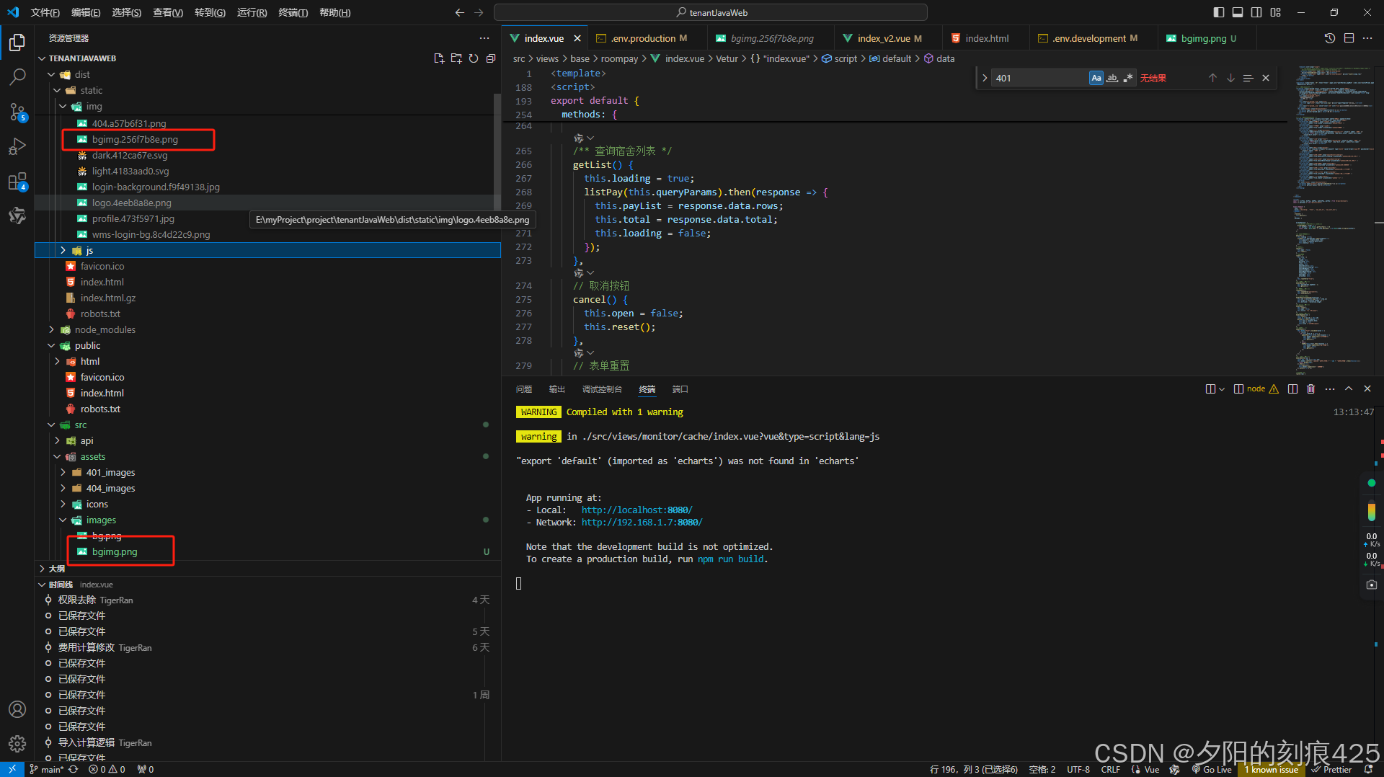This screenshot has height=777, width=1384.
Task: Open editor more actions ellipsis
Action: (1367, 38)
